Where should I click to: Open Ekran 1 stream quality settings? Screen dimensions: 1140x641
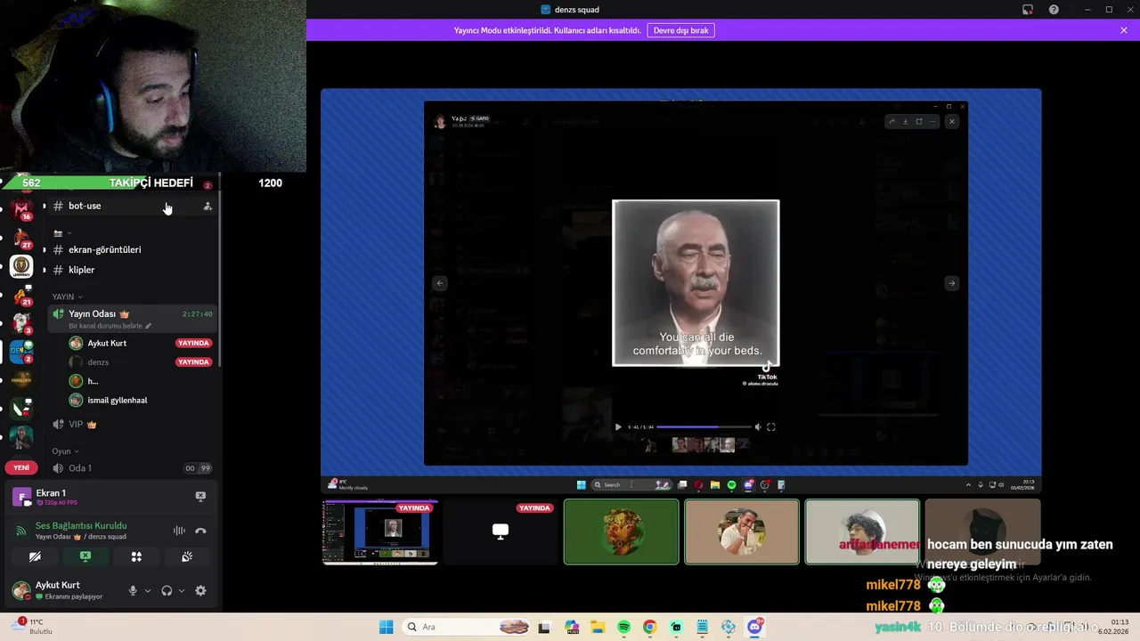coord(59,503)
